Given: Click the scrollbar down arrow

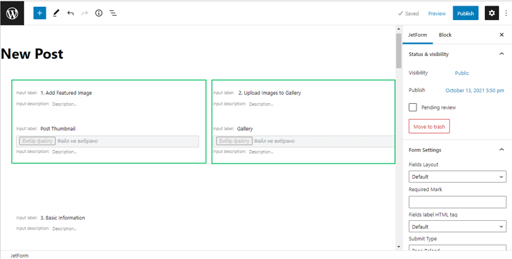Looking at the screenshot, I should [399, 247].
